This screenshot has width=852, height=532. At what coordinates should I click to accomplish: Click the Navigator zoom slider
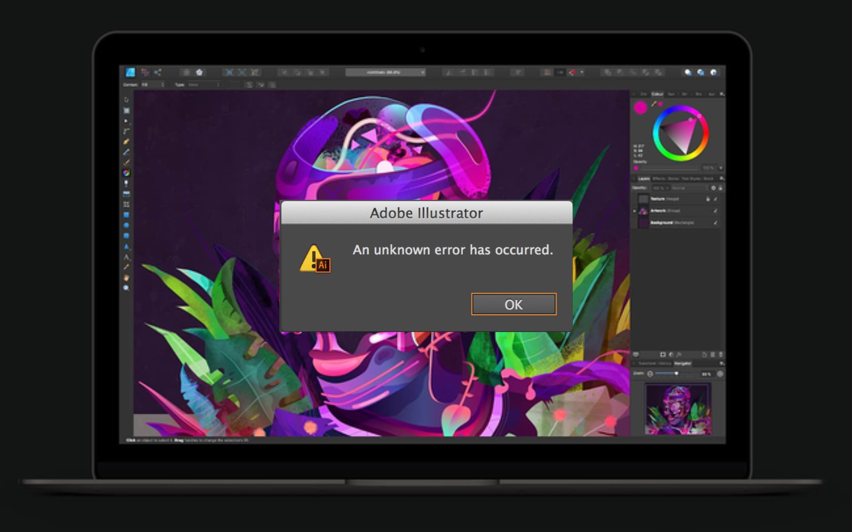click(x=676, y=374)
